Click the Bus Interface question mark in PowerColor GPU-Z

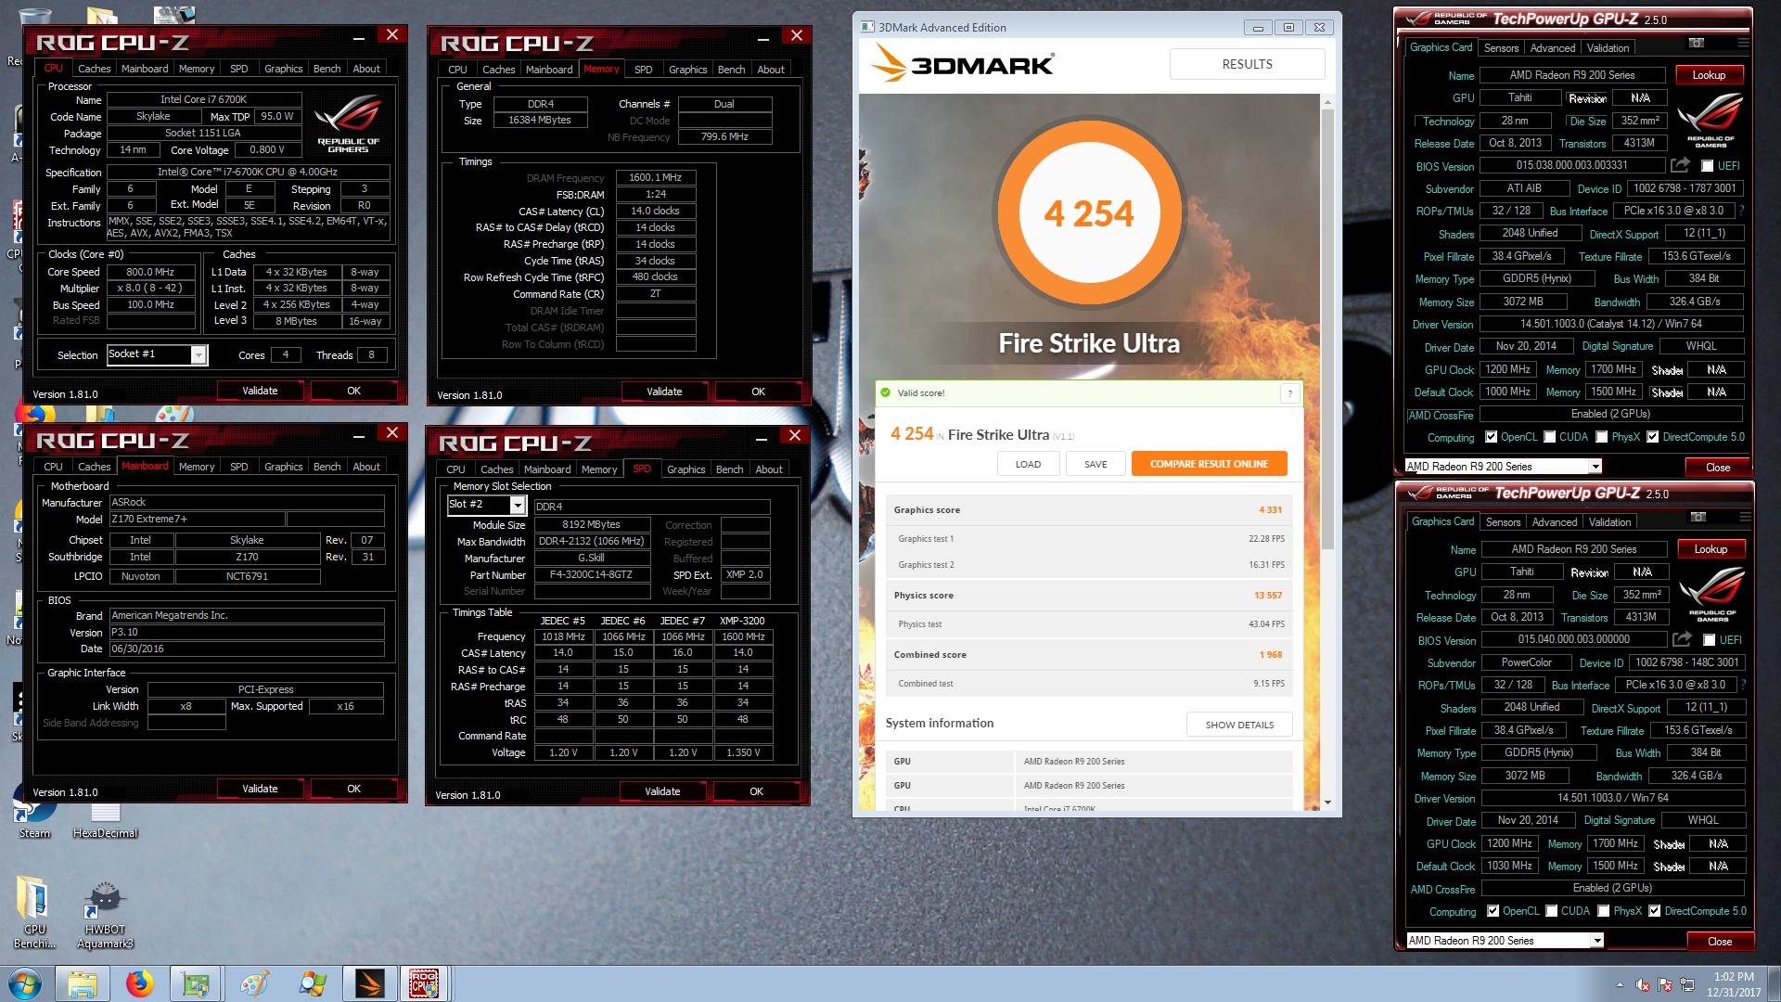point(1743,685)
